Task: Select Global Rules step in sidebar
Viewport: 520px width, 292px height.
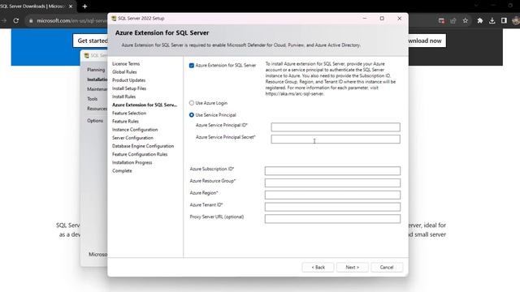Action: (124, 72)
